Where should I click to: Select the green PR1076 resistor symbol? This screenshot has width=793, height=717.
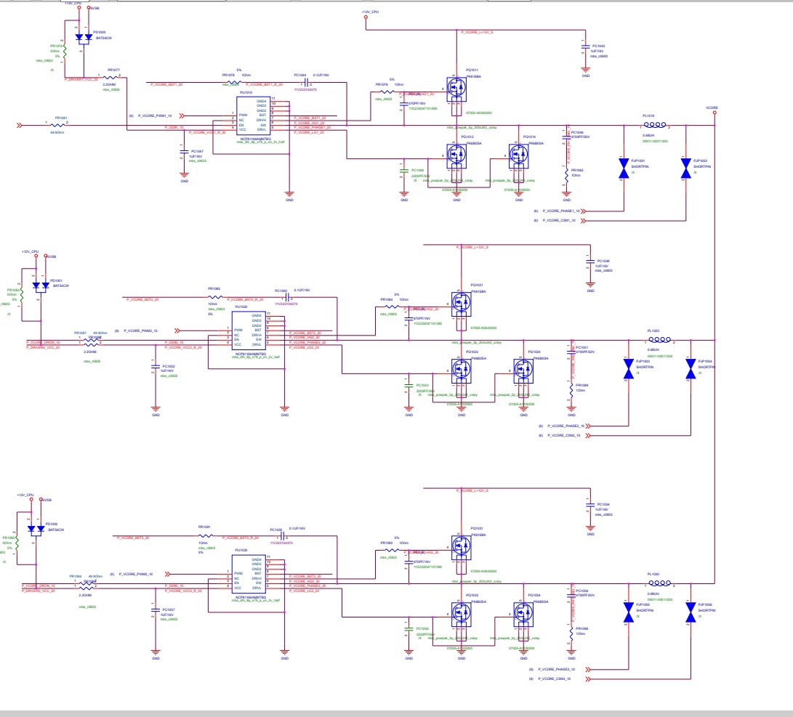(65, 52)
